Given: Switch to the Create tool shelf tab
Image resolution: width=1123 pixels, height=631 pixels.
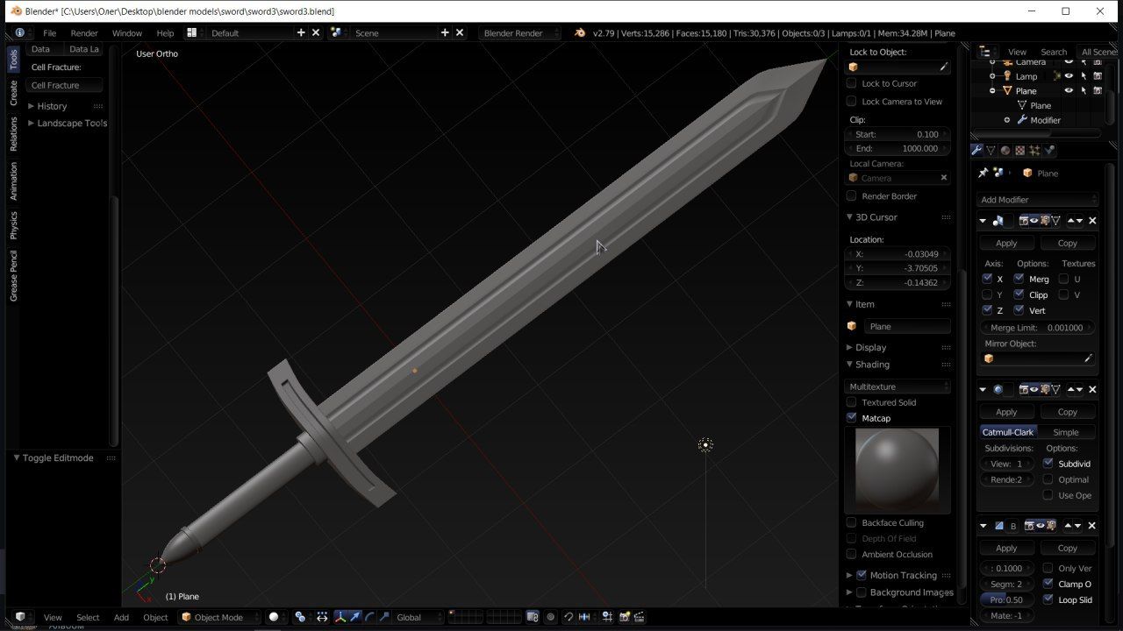Looking at the screenshot, I should (13, 93).
